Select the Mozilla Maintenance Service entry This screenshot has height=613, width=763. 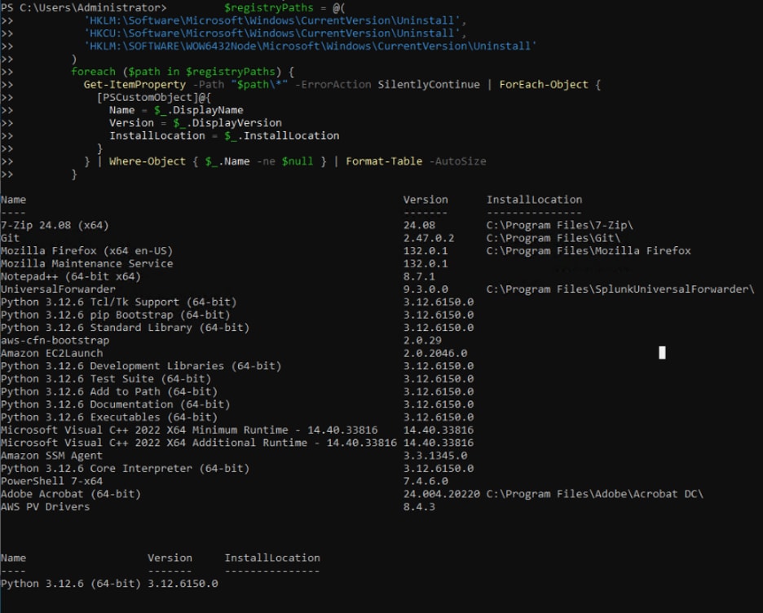(87, 263)
